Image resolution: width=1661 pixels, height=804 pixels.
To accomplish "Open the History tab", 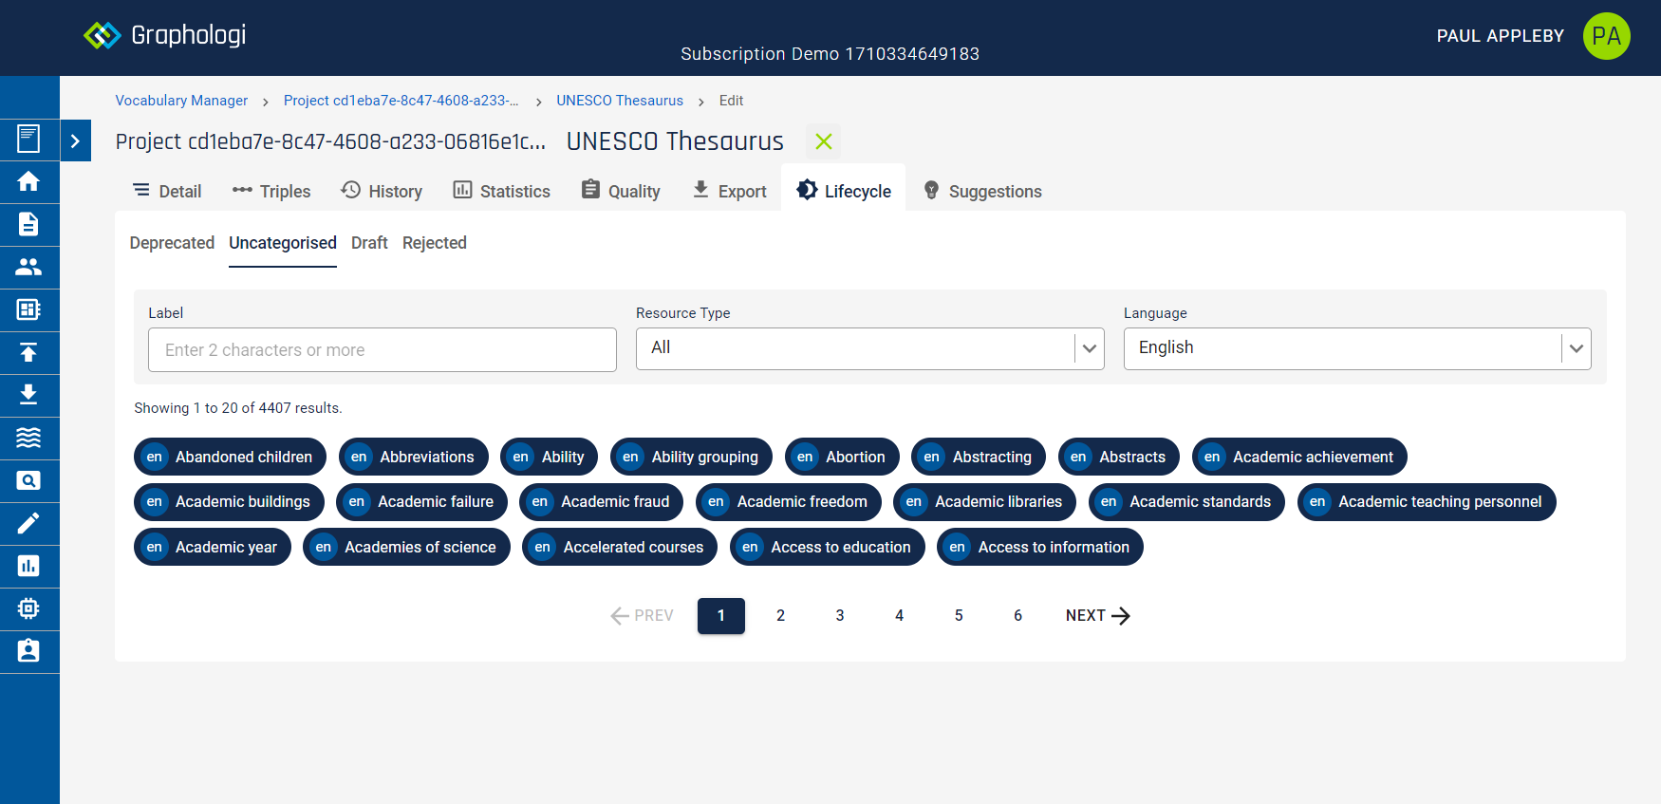I will pyautogui.click(x=382, y=191).
